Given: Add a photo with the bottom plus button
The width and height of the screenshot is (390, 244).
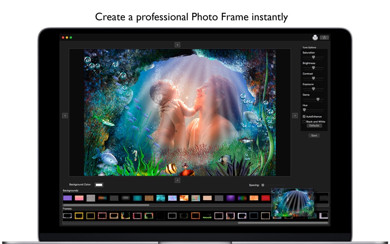Looking at the screenshot, I should coord(177,180).
